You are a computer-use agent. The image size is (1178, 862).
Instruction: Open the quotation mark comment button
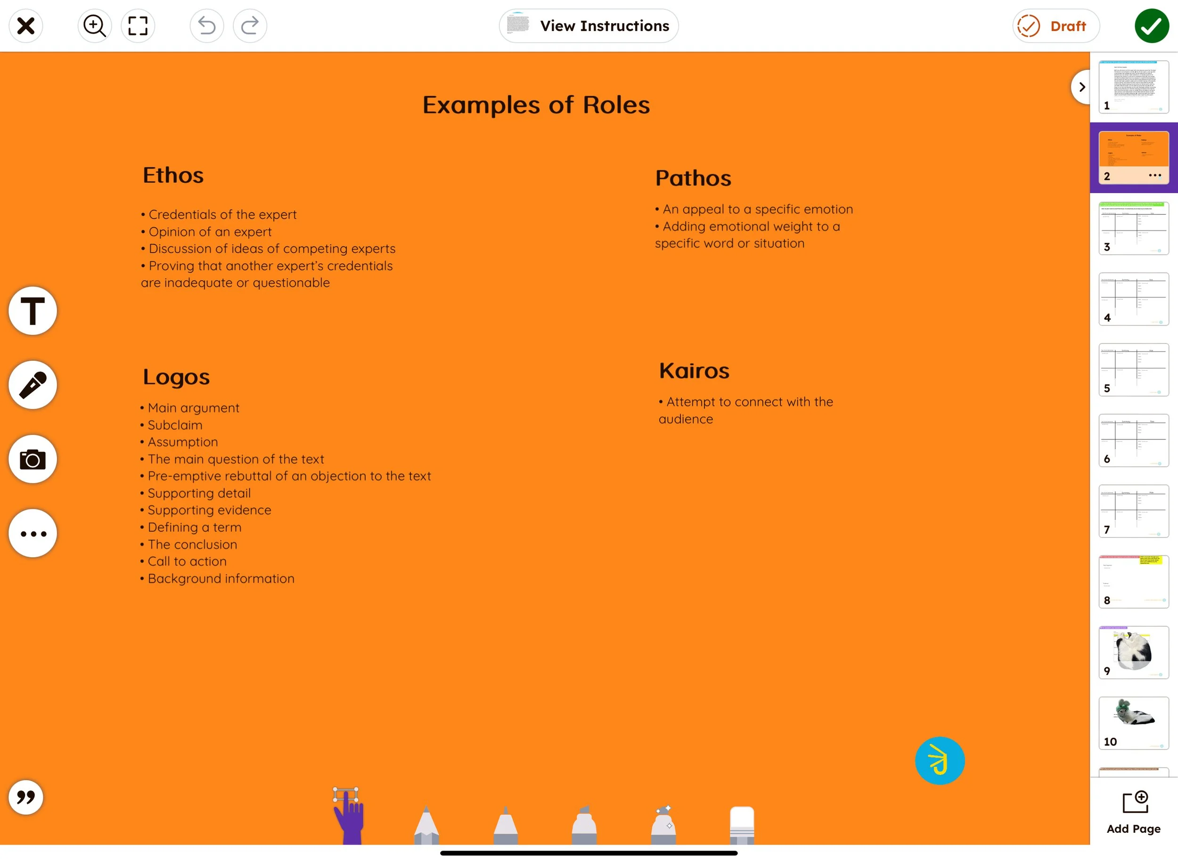[x=25, y=797]
